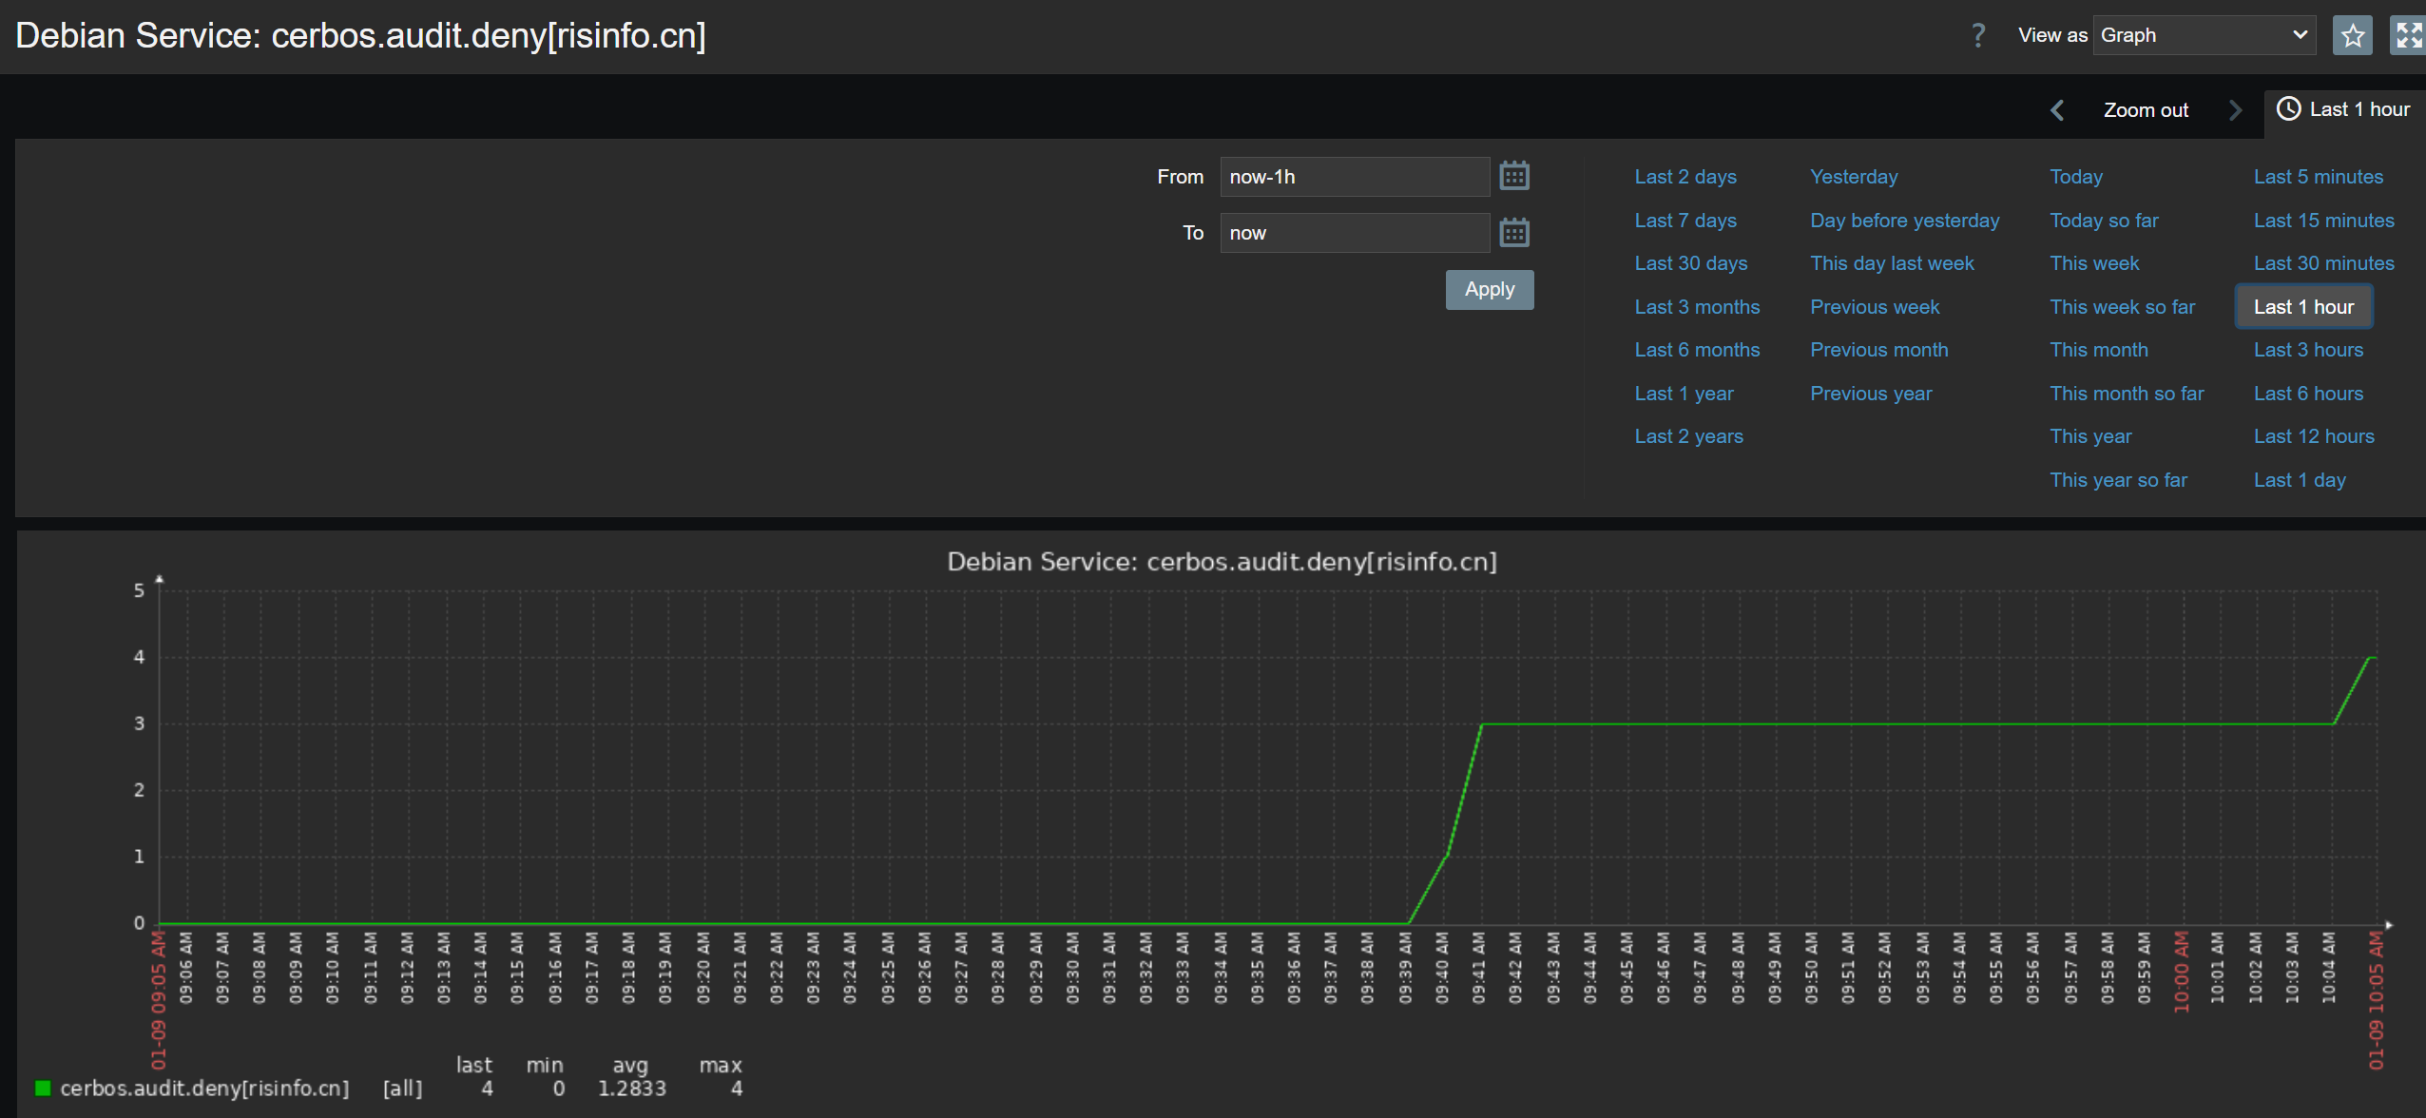Open the help question mark icon
Screen dimensions: 2426x1118
tap(1978, 36)
